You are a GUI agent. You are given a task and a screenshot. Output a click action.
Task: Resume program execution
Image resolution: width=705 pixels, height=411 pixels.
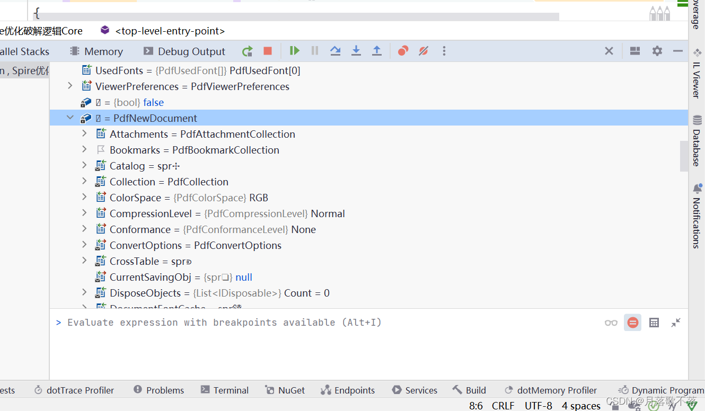(x=295, y=51)
